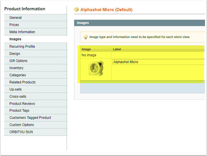
Task: Click the store view image type notice text
Action: pos(140,37)
